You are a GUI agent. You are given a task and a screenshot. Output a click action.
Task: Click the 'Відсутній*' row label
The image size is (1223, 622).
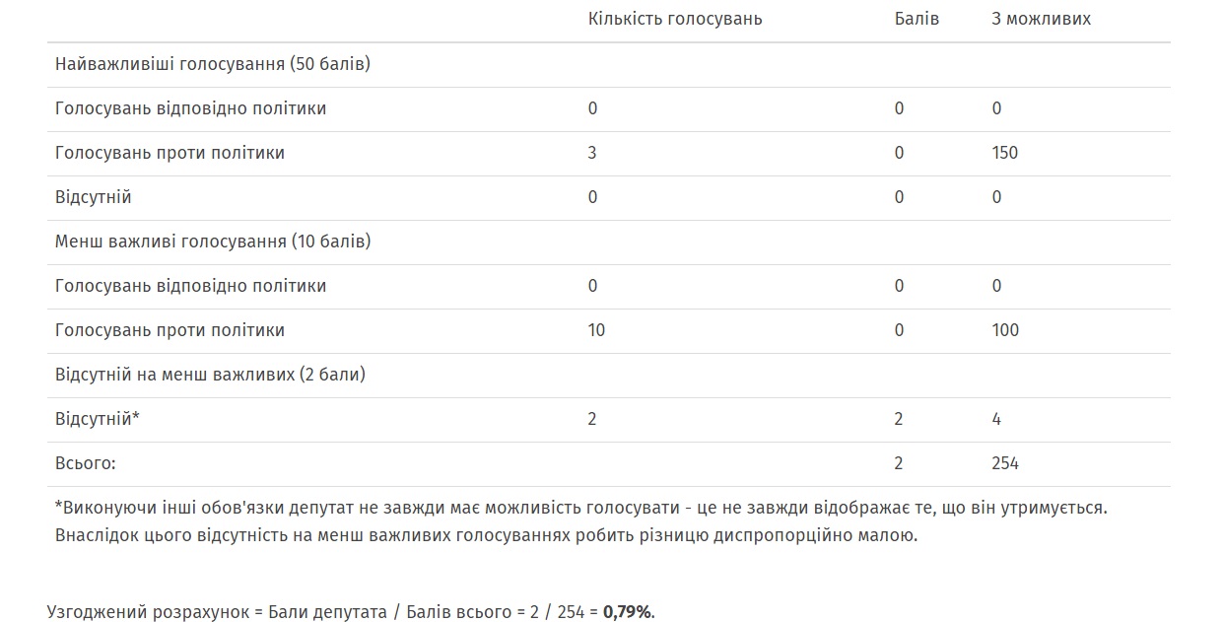[x=98, y=419]
